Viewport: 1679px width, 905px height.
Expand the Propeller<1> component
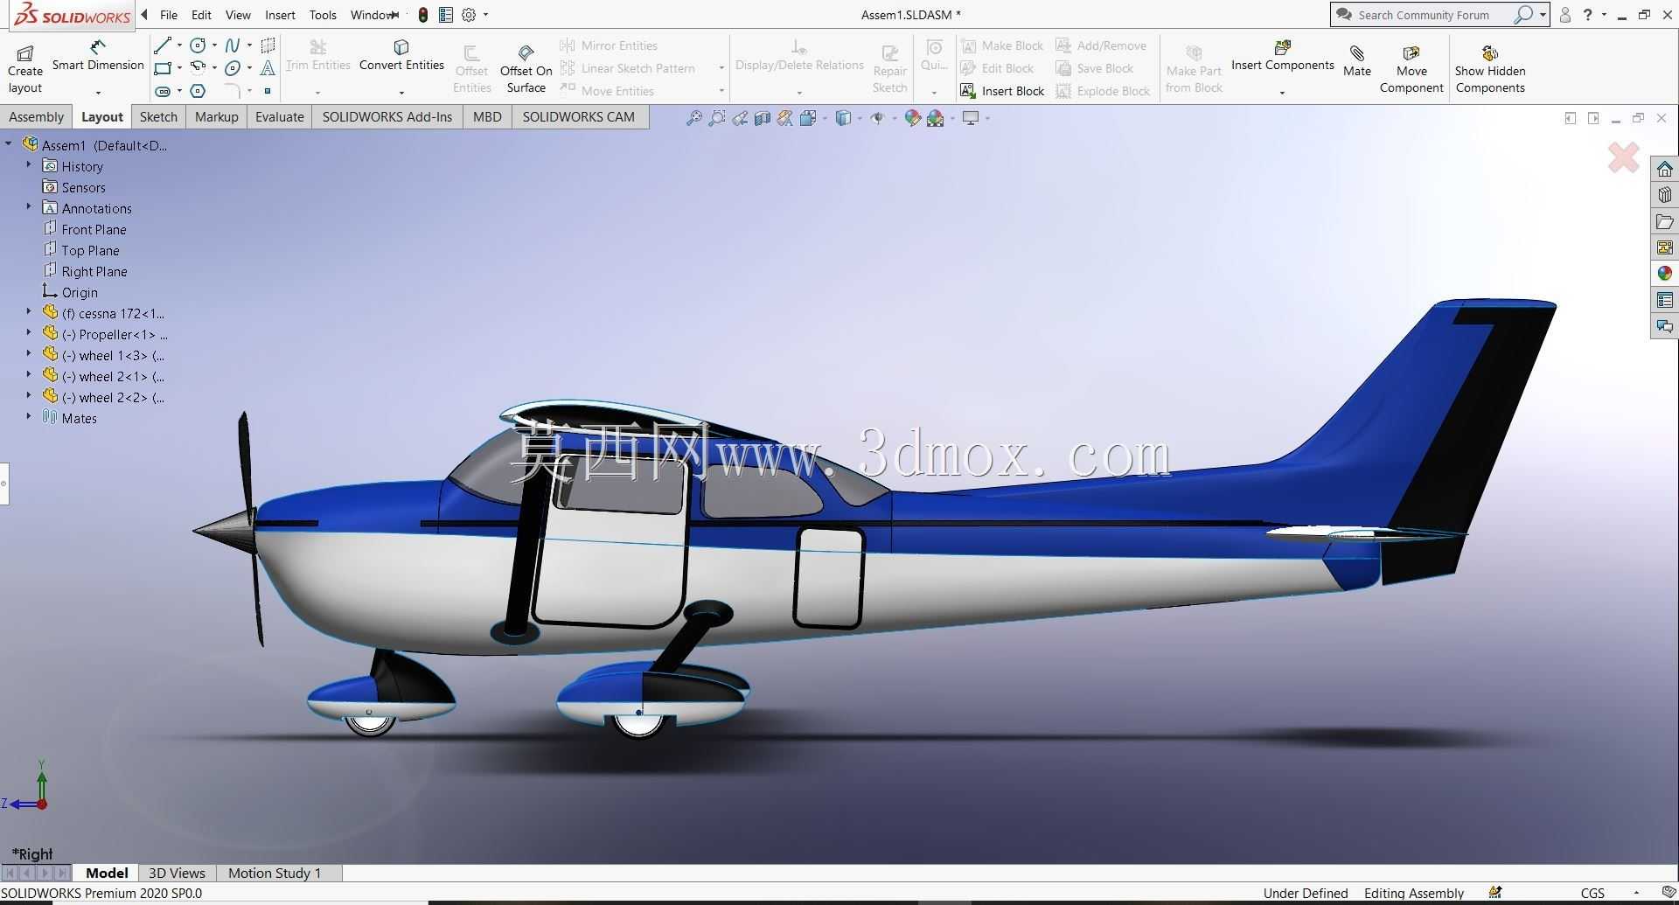point(29,332)
